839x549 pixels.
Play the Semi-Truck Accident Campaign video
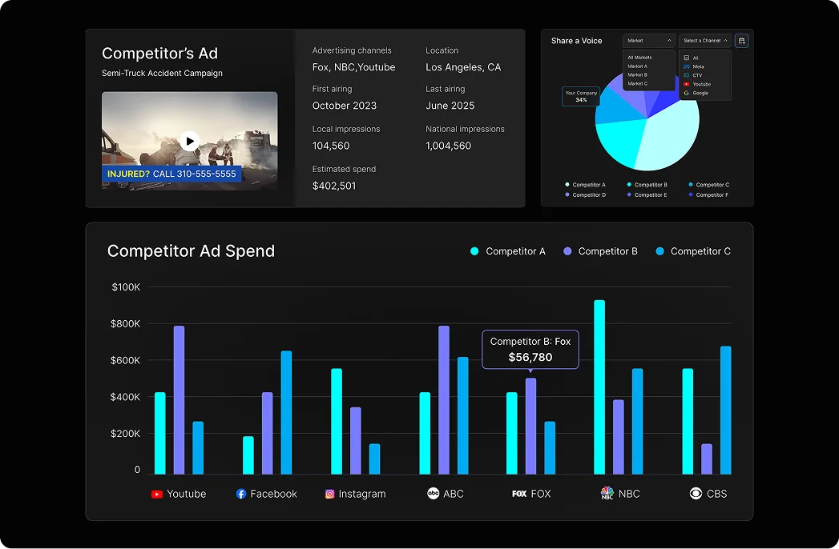[190, 141]
